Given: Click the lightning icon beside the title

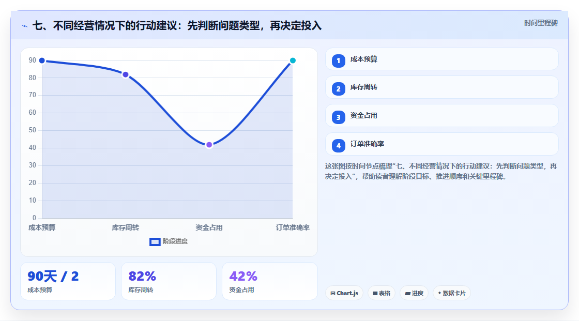Looking at the screenshot, I should pyautogui.click(x=25, y=26).
